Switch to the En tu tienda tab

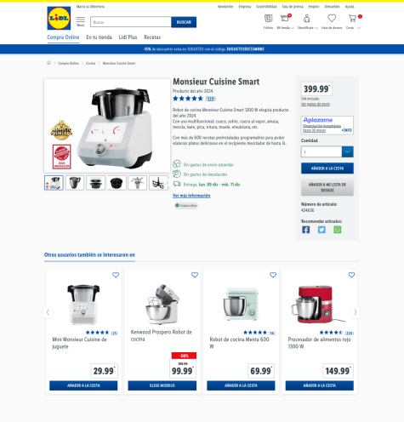point(99,37)
